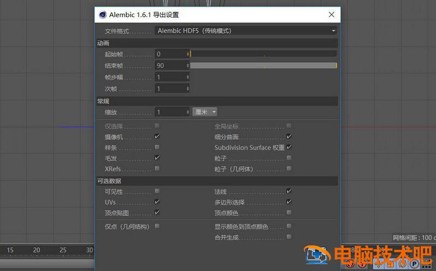Screen dimensions: 436x271
Task: Enable the 粒子 checkbox
Action: click(289, 158)
